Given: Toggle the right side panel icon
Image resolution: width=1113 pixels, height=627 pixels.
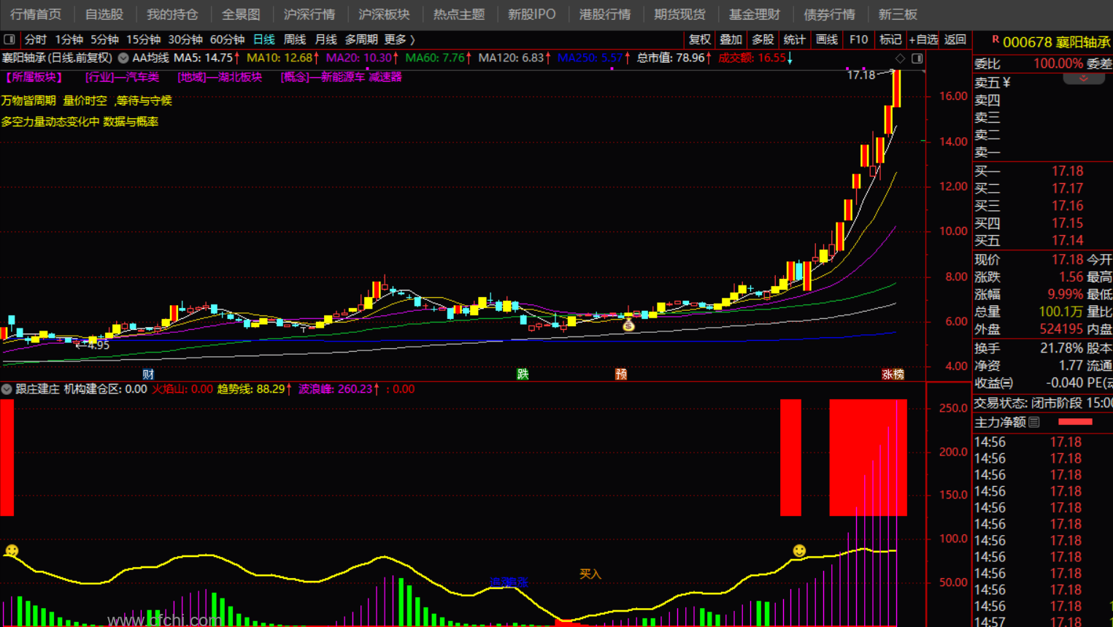Looking at the screenshot, I should click(917, 58).
